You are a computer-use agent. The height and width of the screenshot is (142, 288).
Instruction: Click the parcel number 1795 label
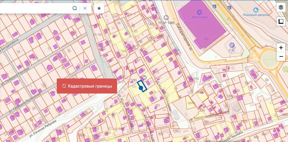(134, 80)
